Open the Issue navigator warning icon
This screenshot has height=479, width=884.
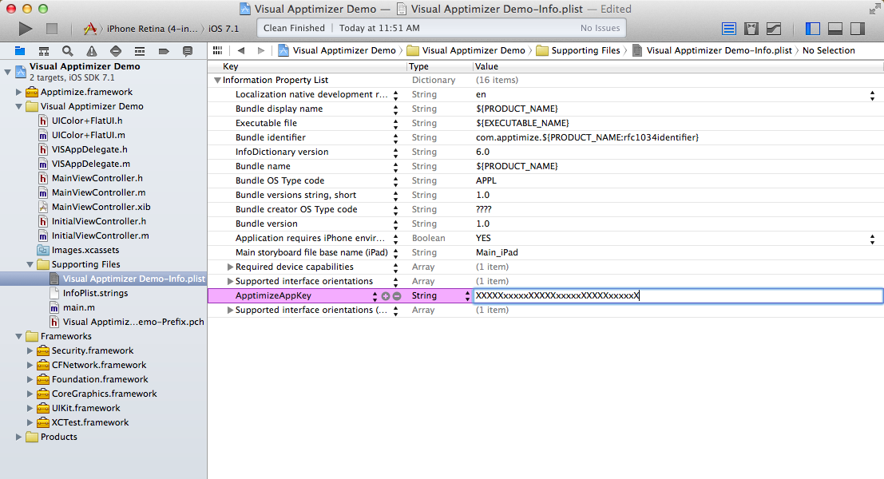coord(91,51)
